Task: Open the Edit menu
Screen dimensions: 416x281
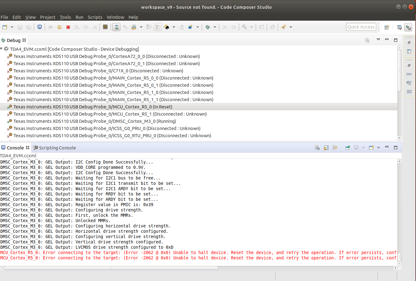Action: pyautogui.click(x=17, y=17)
